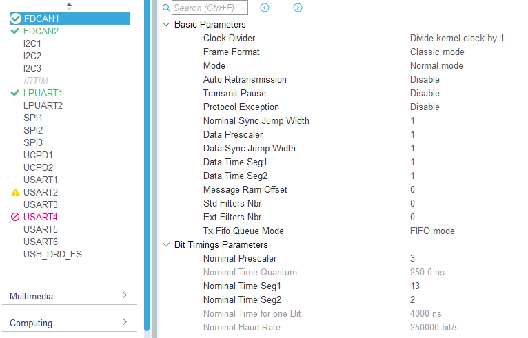
Task: Go to previous search result arrow
Action: click(x=265, y=8)
